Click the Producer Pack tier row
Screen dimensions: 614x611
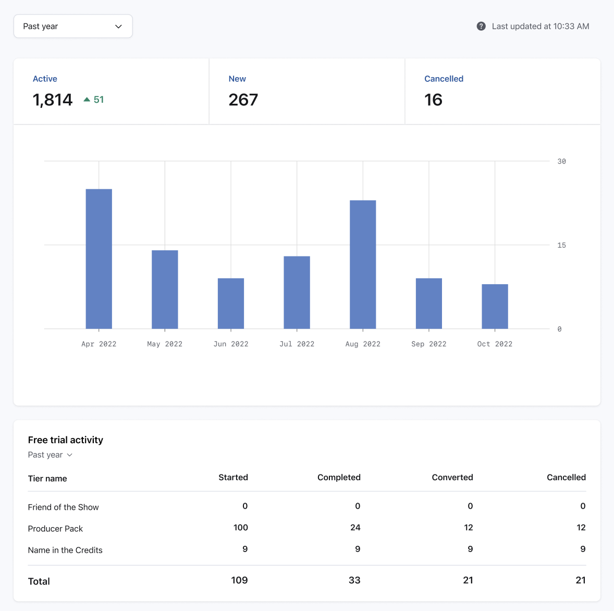tap(307, 528)
